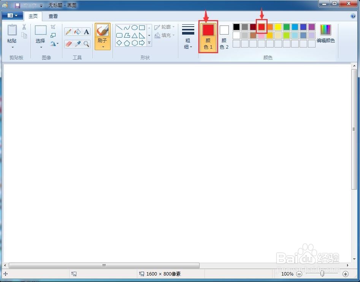Click the Cut scissors icon
360x282 pixels.
coord(24,27)
